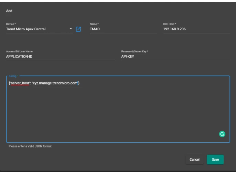Edit the CCE Host field 192.168.9.206
Screen dimensions: 236x172
[196, 29]
